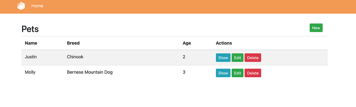The width and height of the screenshot is (356, 107).
Task: Show details for Justin
Action: coord(223,58)
